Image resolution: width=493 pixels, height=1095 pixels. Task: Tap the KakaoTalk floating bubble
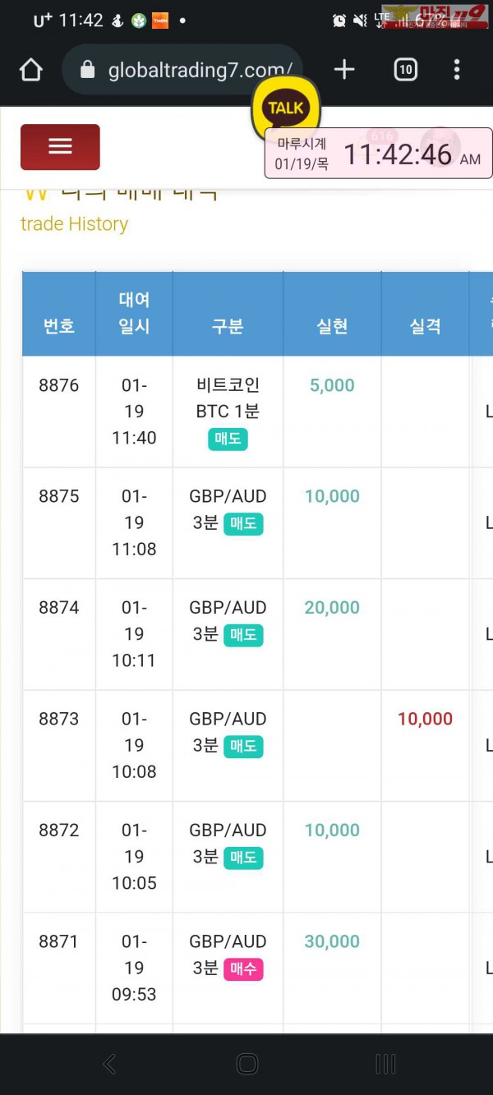pos(285,108)
